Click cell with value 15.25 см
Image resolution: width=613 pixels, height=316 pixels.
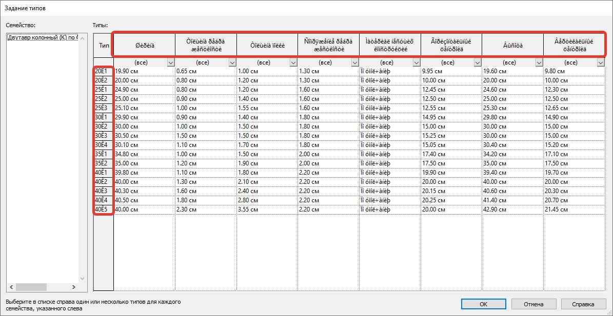click(x=451, y=135)
